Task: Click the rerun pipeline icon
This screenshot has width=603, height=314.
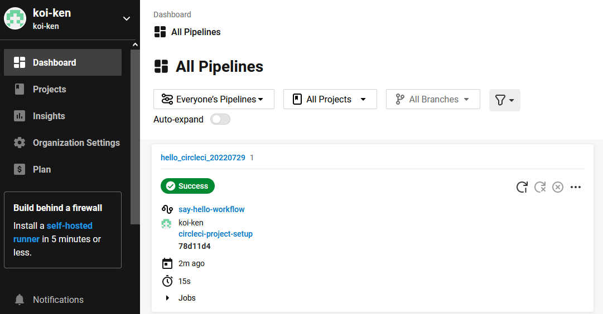Action: 522,187
